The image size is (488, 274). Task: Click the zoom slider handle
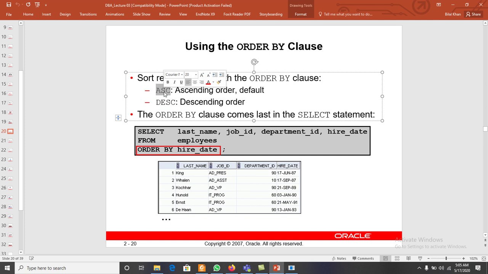(x=446, y=258)
